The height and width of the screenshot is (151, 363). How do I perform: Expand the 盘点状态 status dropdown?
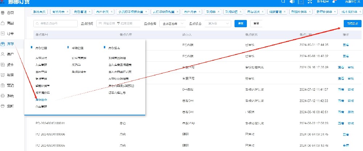[217, 24]
